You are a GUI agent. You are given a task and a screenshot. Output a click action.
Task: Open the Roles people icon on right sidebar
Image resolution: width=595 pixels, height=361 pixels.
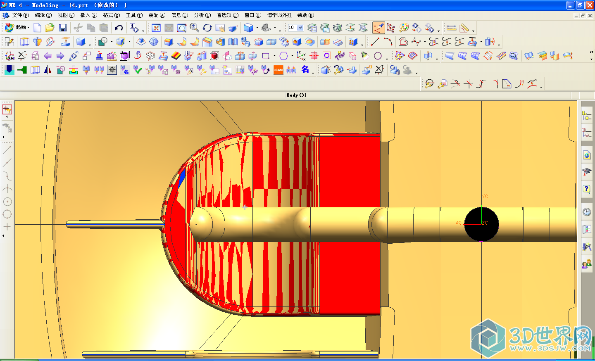point(587,264)
